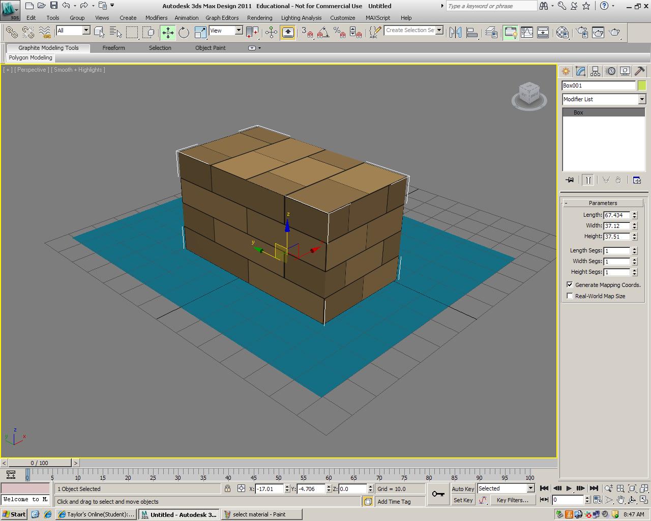Activate the Select and Move tool
Screen dimensions: 651x521
[167, 33]
